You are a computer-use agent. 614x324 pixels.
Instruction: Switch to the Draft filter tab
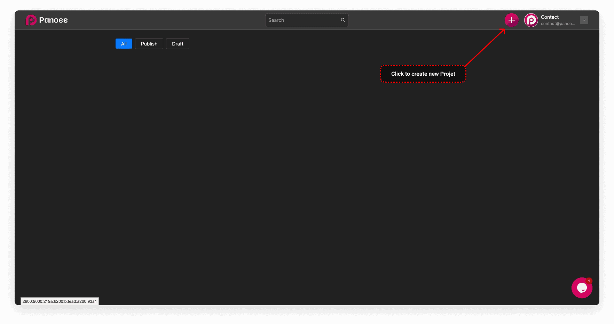pos(178,44)
